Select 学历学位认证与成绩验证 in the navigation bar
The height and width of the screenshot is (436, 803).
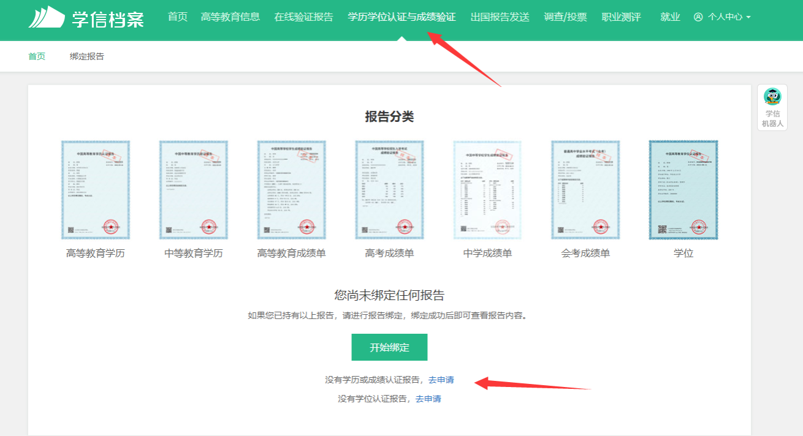(401, 17)
